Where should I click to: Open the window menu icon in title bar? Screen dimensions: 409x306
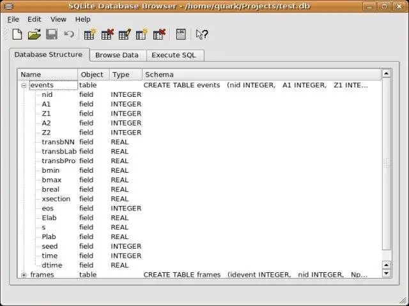pos(8,6)
